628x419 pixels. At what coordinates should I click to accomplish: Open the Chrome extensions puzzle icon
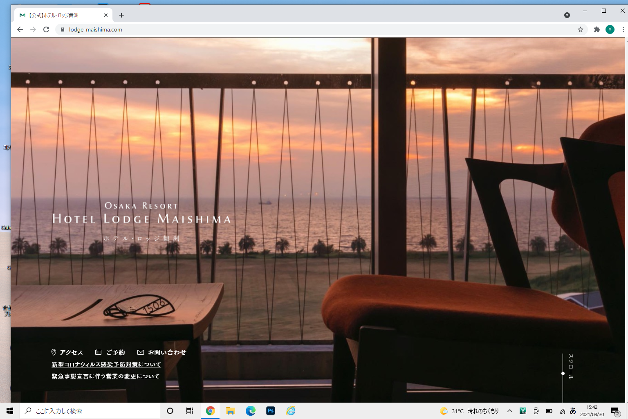597,29
